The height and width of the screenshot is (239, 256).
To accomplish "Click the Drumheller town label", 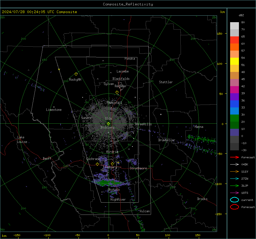I will 166,140.
